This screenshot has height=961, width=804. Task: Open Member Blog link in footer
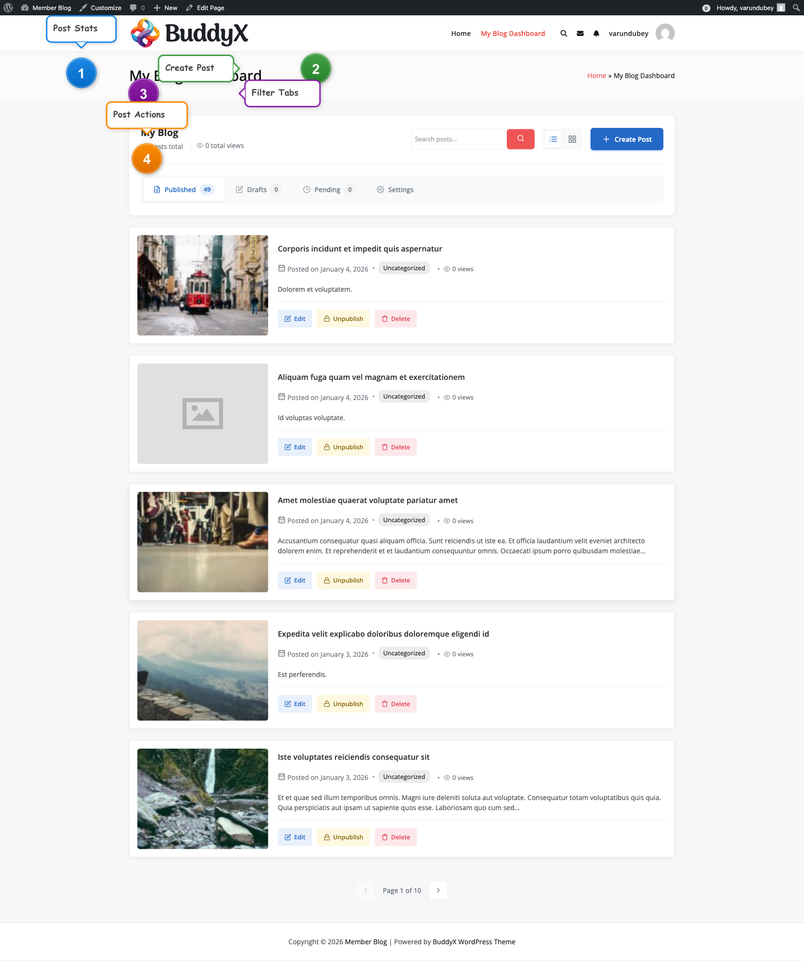click(366, 942)
